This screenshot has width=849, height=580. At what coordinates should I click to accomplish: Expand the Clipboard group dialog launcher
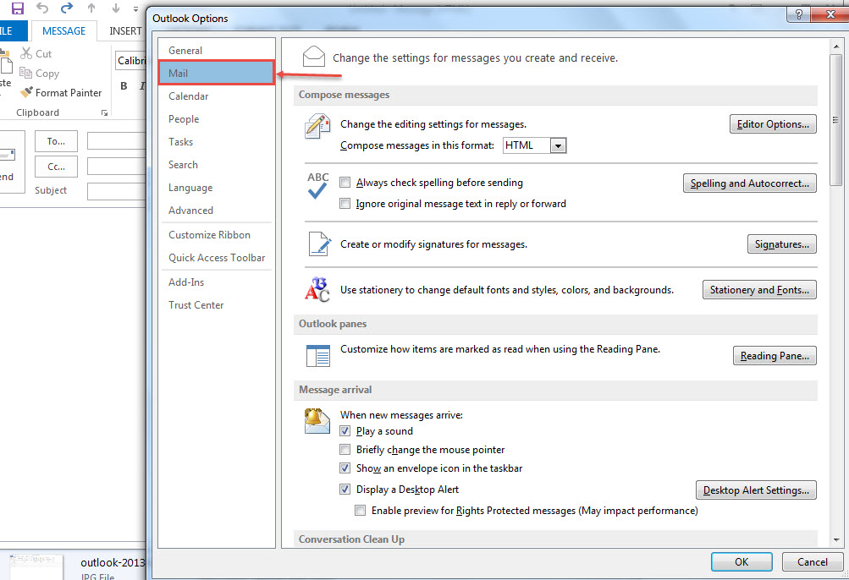tap(104, 112)
